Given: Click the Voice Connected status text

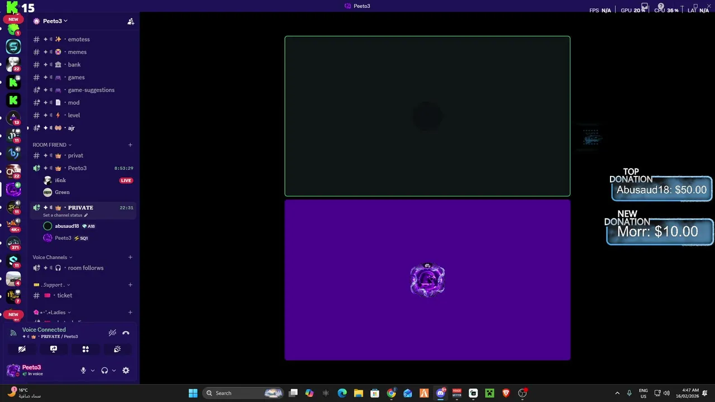Looking at the screenshot, I should tap(44, 330).
